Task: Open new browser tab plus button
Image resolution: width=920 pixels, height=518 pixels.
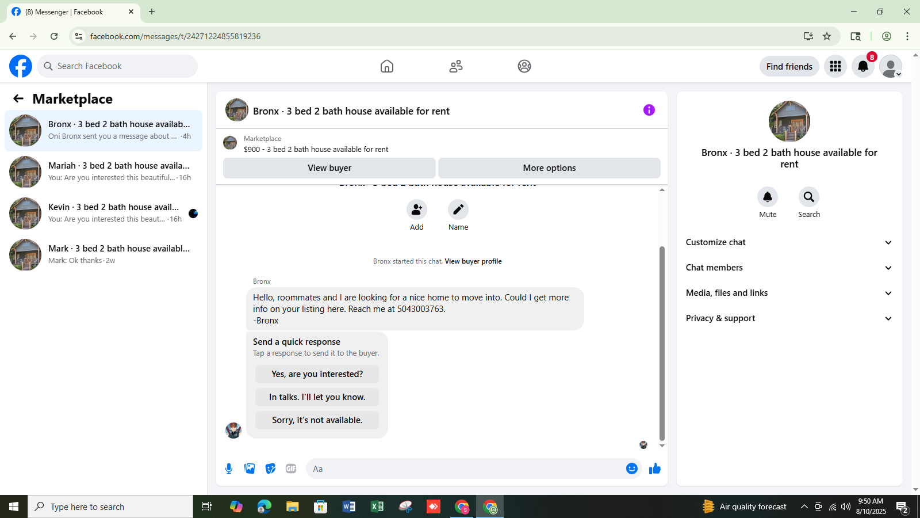Action: coord(152,12)
